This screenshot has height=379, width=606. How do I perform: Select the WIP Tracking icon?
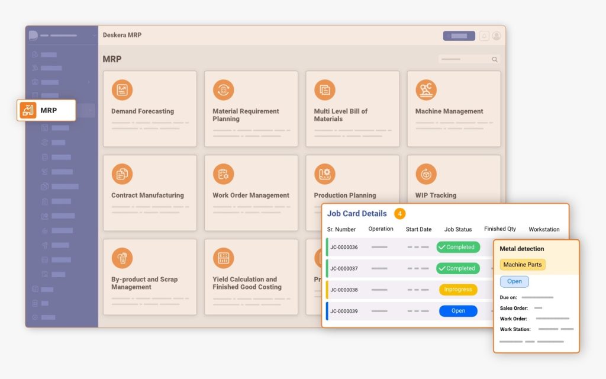point(426,174)
